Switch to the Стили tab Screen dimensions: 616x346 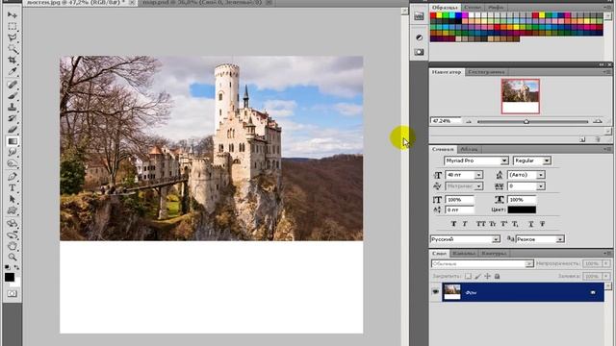(473, 8)
